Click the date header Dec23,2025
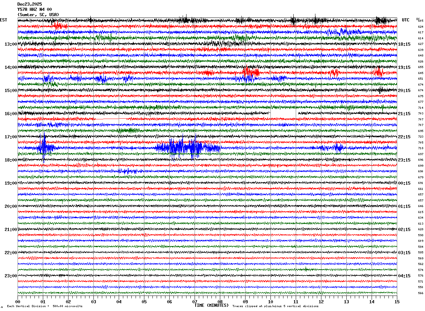425x311 pixels. tap(30, 4)
